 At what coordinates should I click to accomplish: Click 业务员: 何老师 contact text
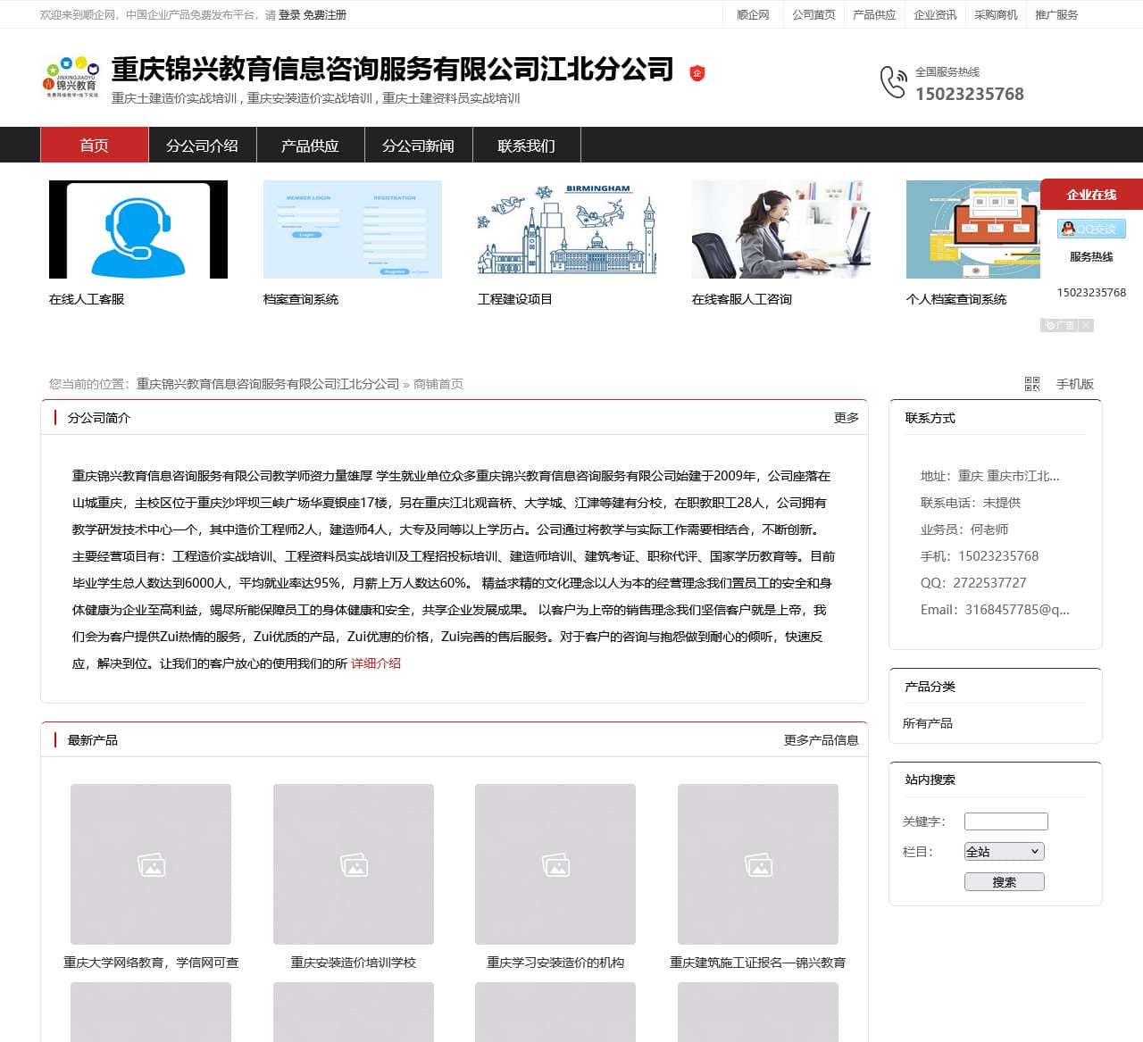[964, 529]
